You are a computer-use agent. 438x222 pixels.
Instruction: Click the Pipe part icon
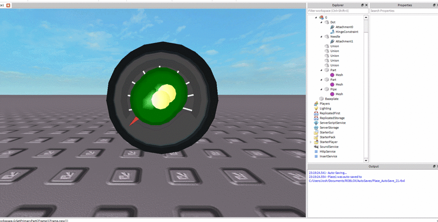click(327, 89)
